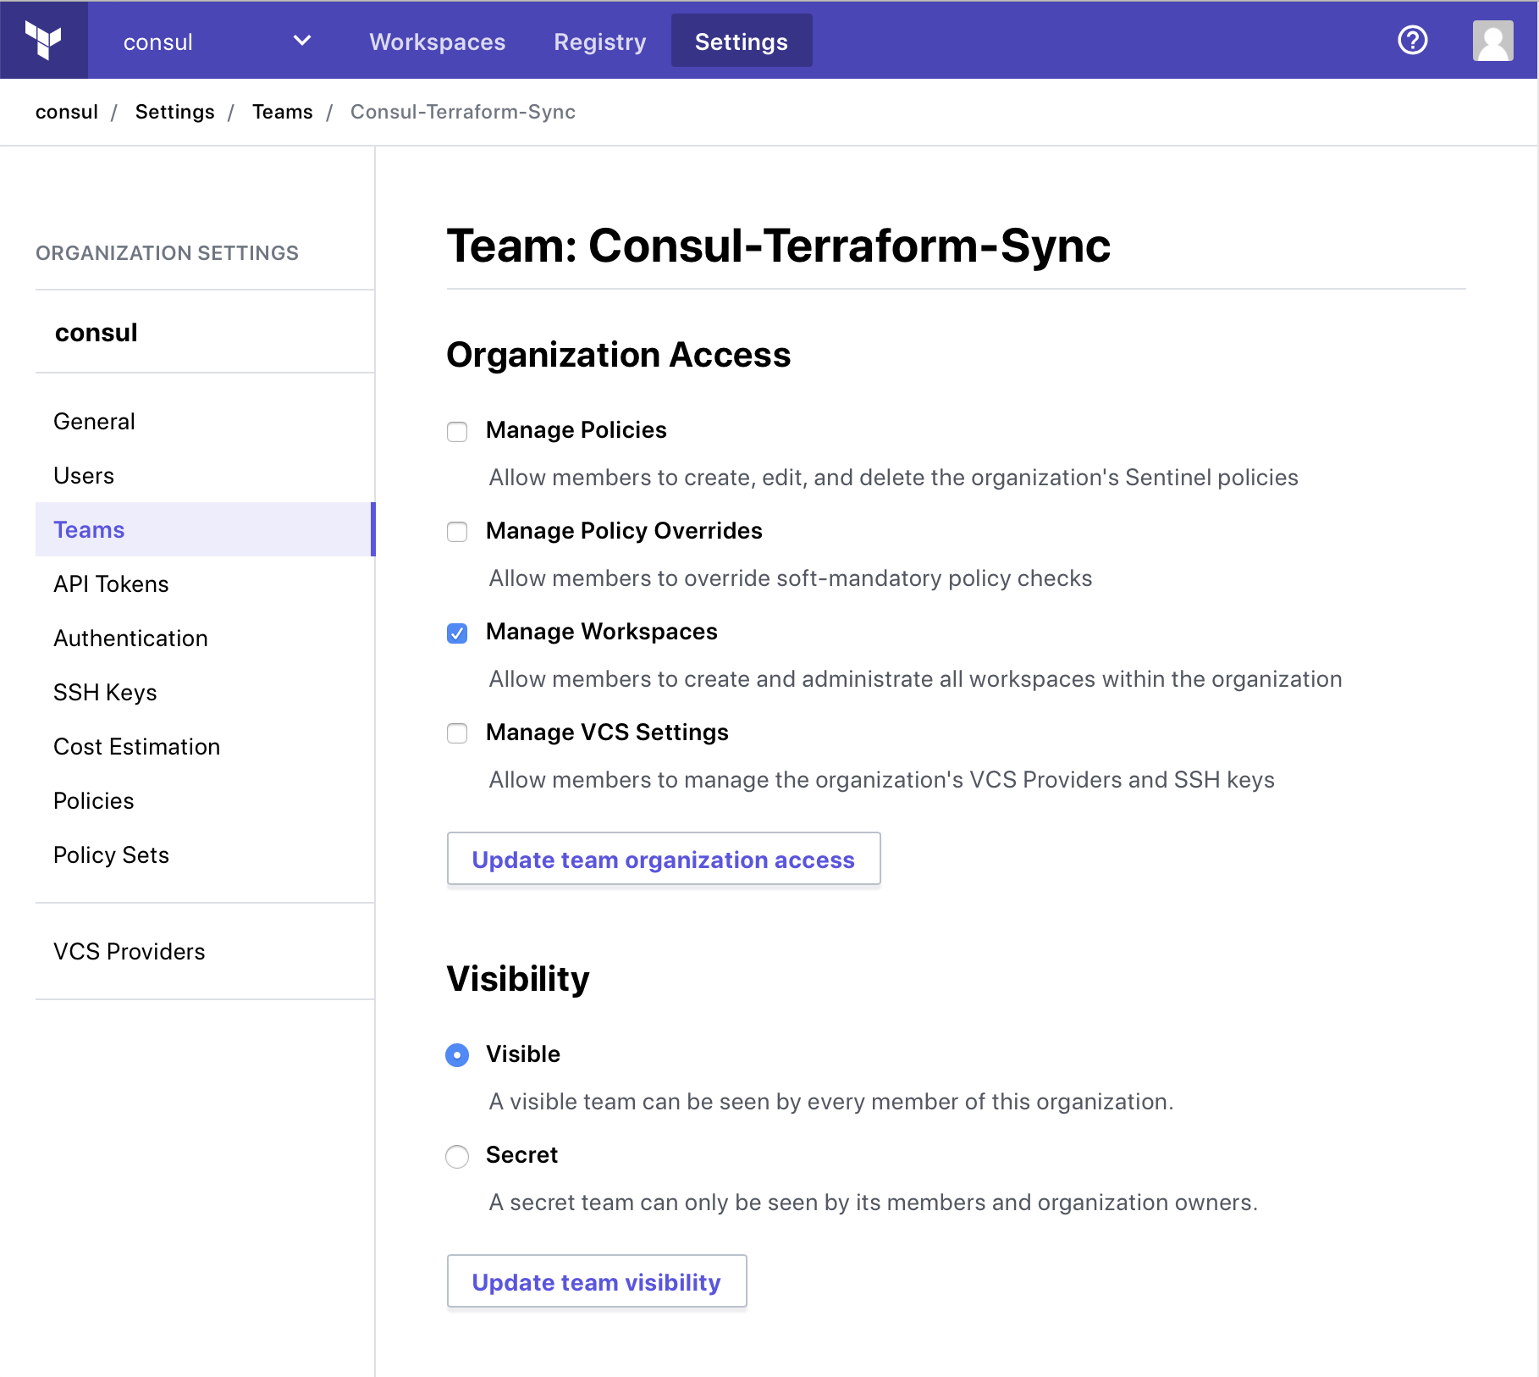Click the VCS Providers and SSH keys description

(881, 780)
